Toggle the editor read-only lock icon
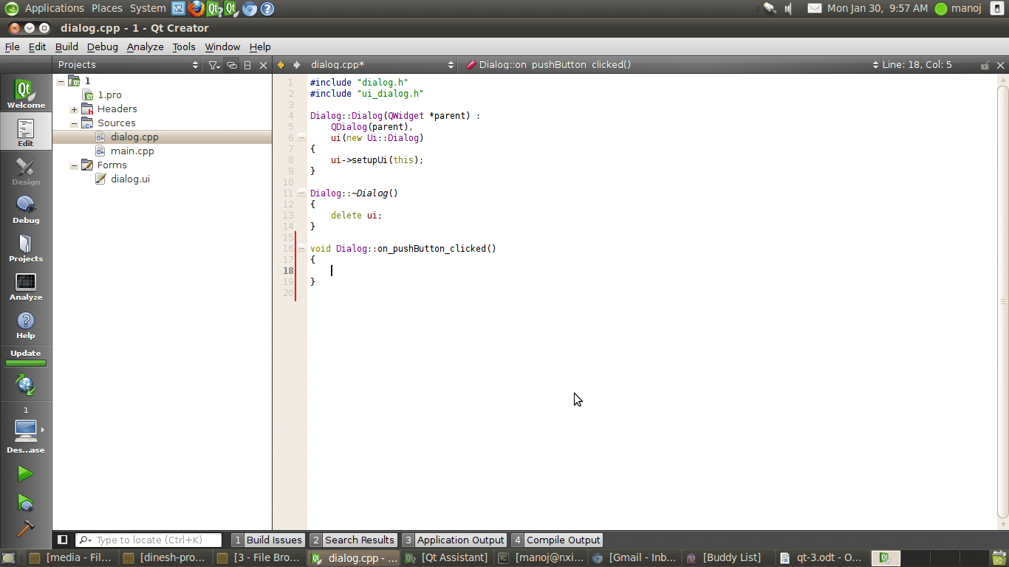 (985, 65)
